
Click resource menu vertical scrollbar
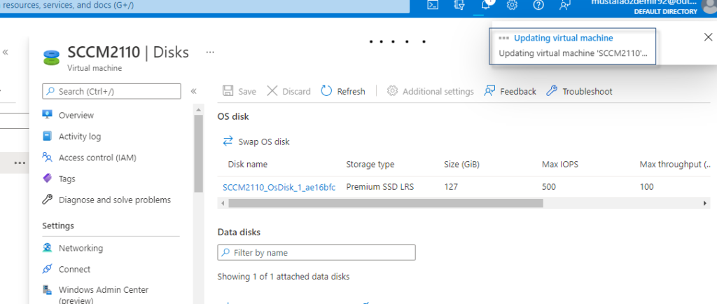[x=198, y=153]
